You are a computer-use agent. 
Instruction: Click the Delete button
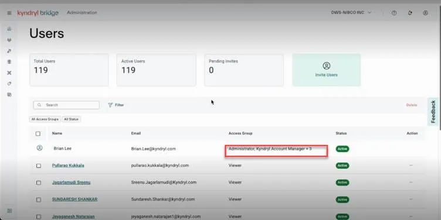[x=412, y=105]
